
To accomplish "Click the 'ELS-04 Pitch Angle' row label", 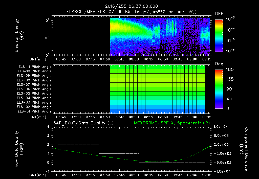I will coord(34,98).
